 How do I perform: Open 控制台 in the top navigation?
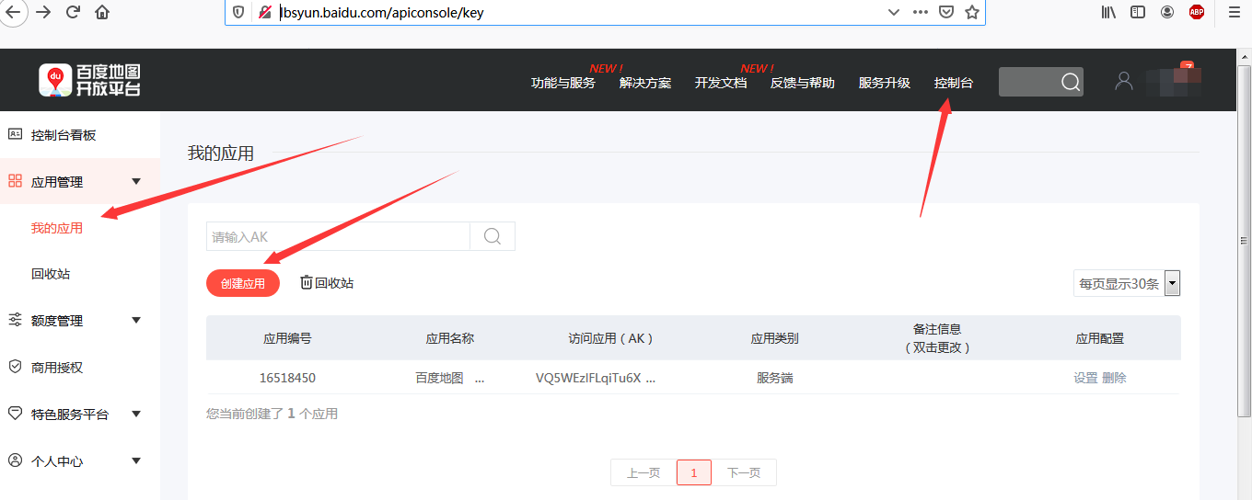click(953, 83)
